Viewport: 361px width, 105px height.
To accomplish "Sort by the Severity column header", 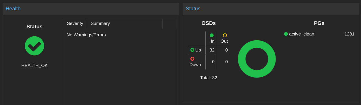I will (75, 24).
